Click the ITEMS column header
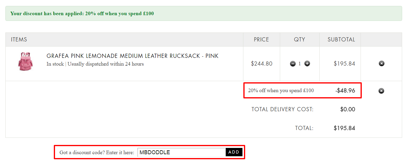 click(x=19, y=39)
